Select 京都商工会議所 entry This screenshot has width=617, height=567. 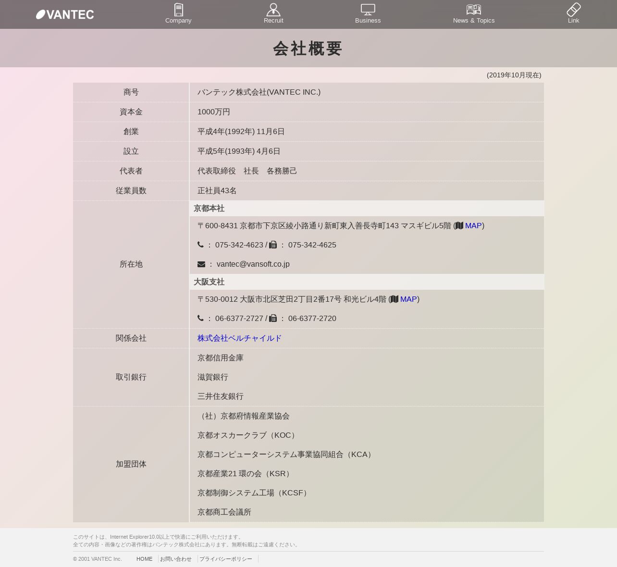pyautogui.click(x=224, y=512)
